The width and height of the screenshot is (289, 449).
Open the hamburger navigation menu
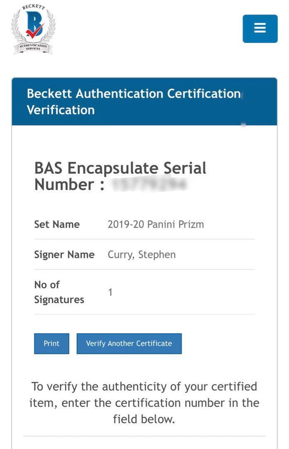click(260, 28)
